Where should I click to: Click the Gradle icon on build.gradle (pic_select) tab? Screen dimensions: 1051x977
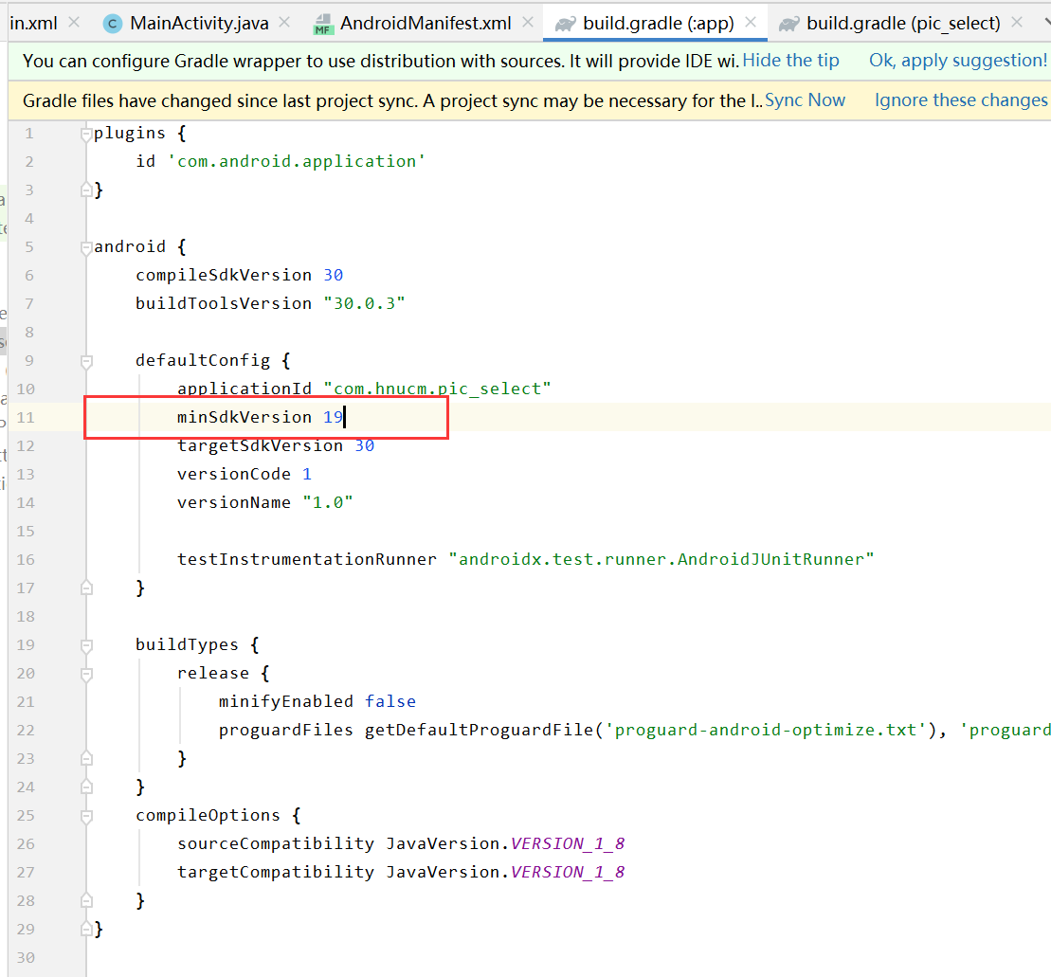coord(791,24)
